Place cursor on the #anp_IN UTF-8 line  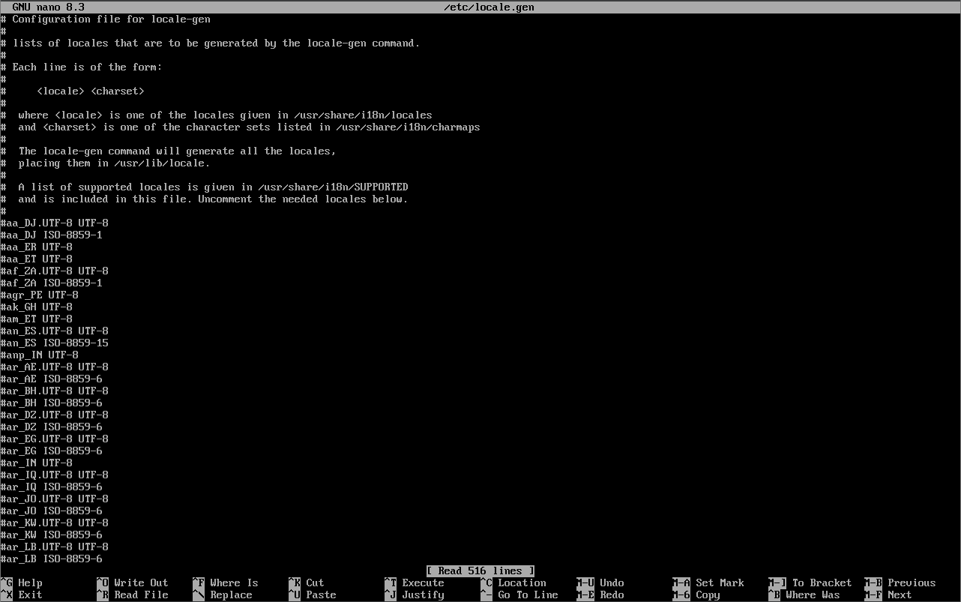point(39,355)
